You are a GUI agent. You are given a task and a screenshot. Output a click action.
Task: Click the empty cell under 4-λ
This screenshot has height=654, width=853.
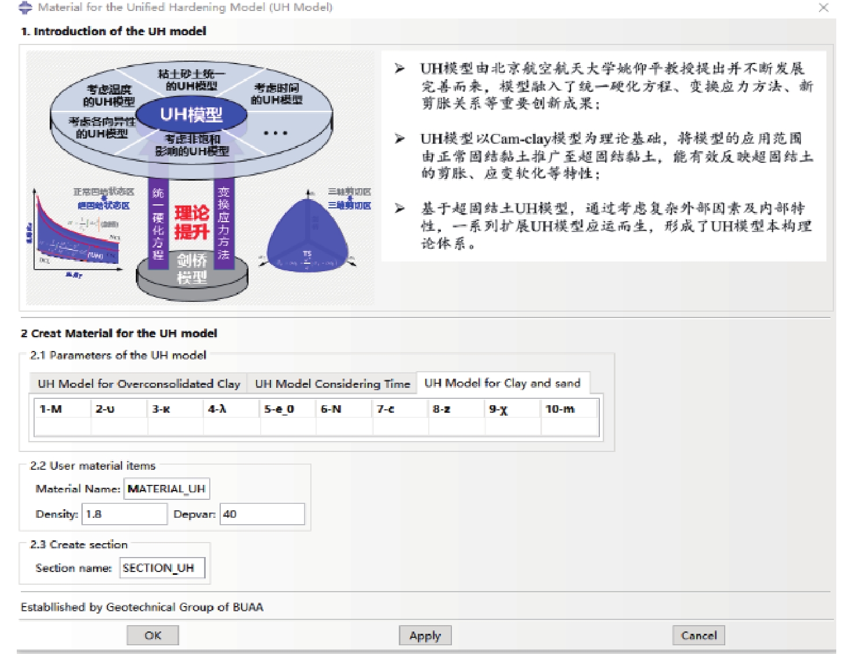231,427
